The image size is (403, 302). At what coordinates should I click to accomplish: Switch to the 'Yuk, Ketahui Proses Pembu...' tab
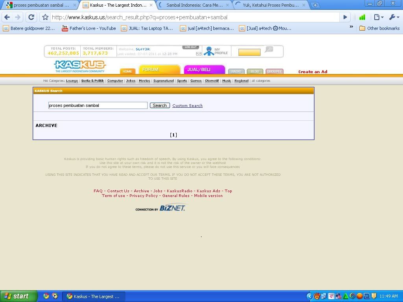(271, 5)
